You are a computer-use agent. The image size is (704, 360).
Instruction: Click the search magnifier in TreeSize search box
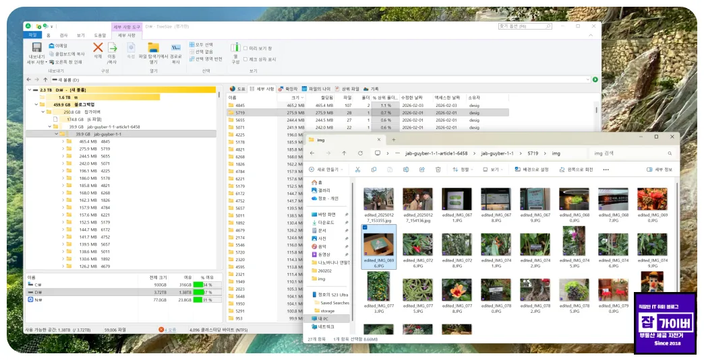(x=548, y=26)
